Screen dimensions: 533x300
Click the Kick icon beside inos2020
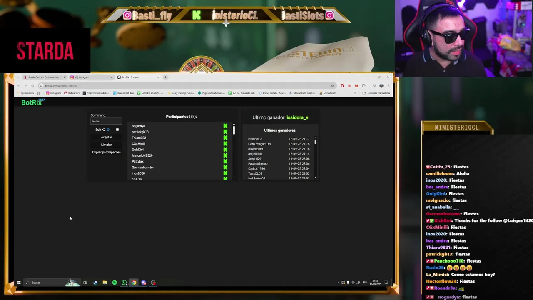click(x=225, y=173)
